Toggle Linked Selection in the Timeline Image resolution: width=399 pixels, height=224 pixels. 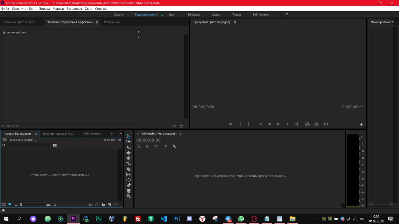click(156, 146)
